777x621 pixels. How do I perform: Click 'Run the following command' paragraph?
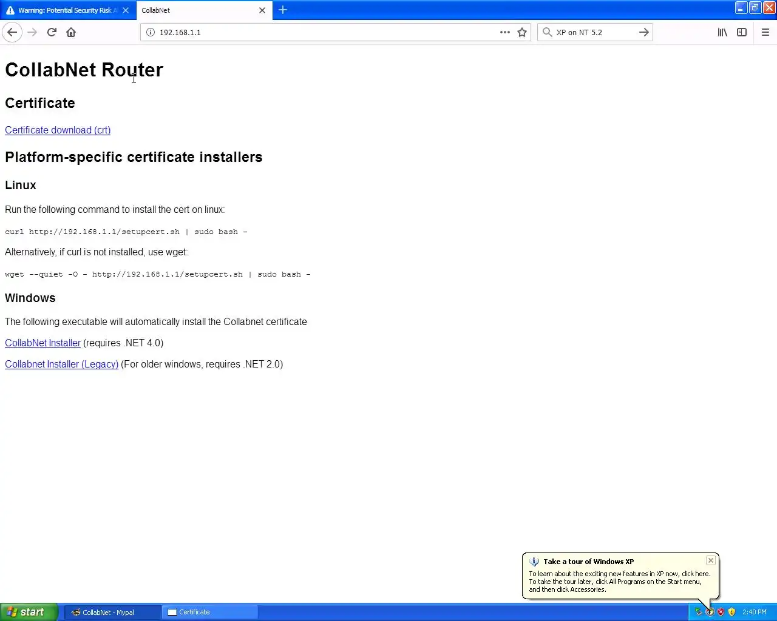[x=115, y=209]
